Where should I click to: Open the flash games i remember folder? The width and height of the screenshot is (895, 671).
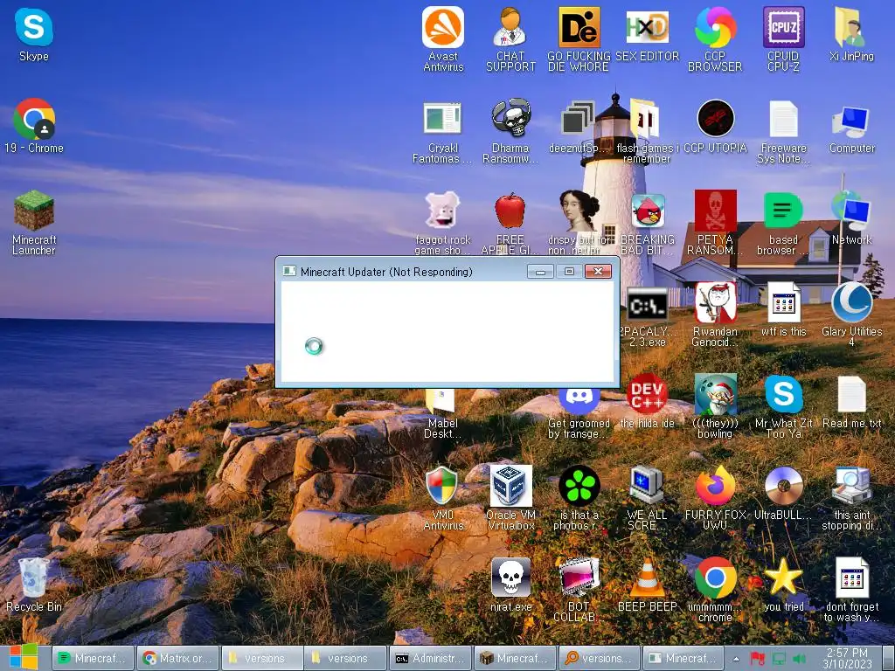pyautogui.click(x=648, y=131)
